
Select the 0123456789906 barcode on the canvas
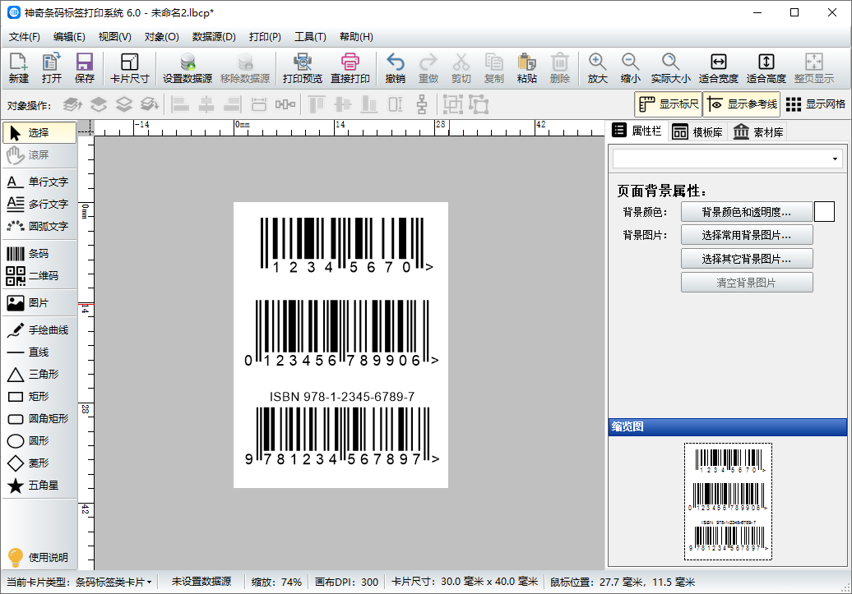coord(342,334)
